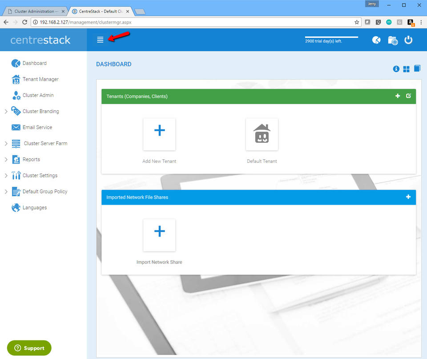The image size is (427, 359).
Task: Click the trial days remaining progress bar
Action: pyautogui.click(x=331, y=37)
